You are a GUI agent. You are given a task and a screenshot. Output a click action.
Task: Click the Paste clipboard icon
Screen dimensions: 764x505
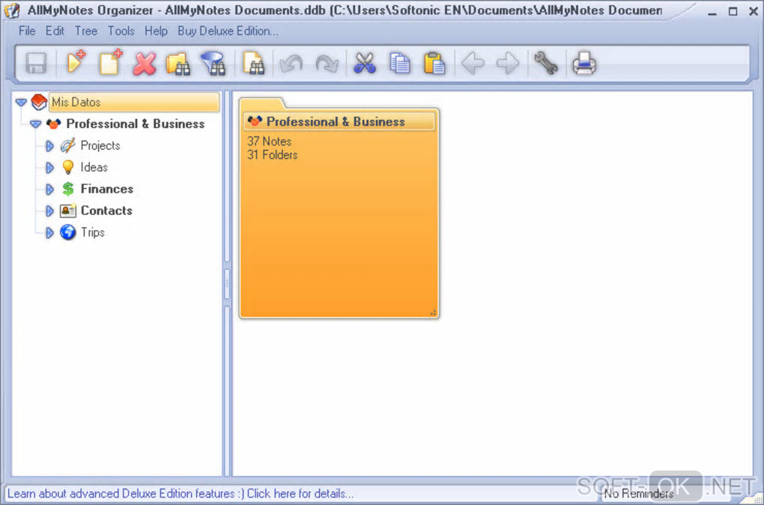coord(434,64)
